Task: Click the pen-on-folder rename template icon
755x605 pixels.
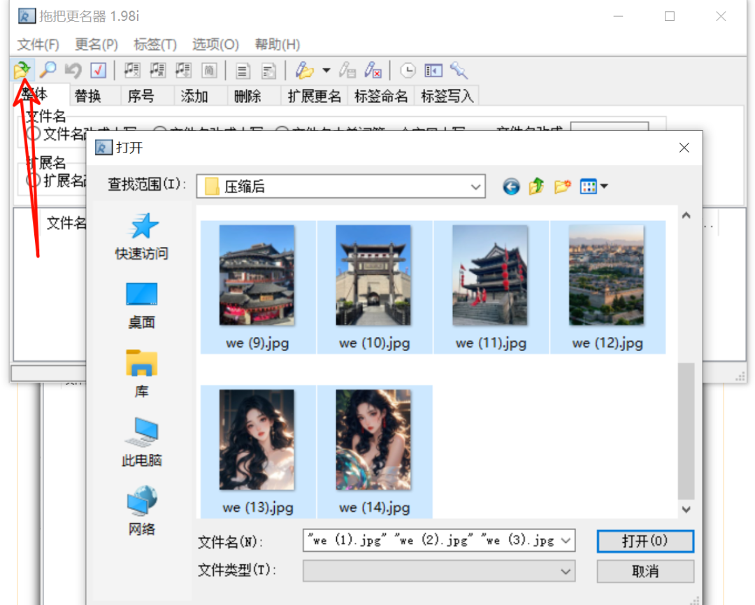Action: [304, 71]
